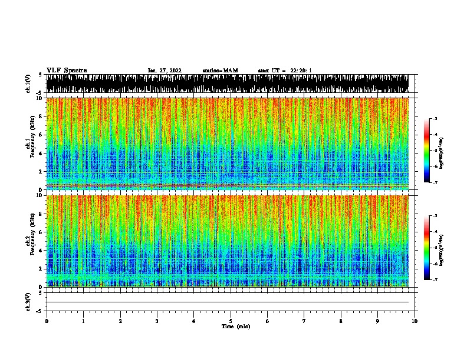467x360 pixels.
Task: Click the "ch.3(V)" axis label
Action: (x=28, y=302)
